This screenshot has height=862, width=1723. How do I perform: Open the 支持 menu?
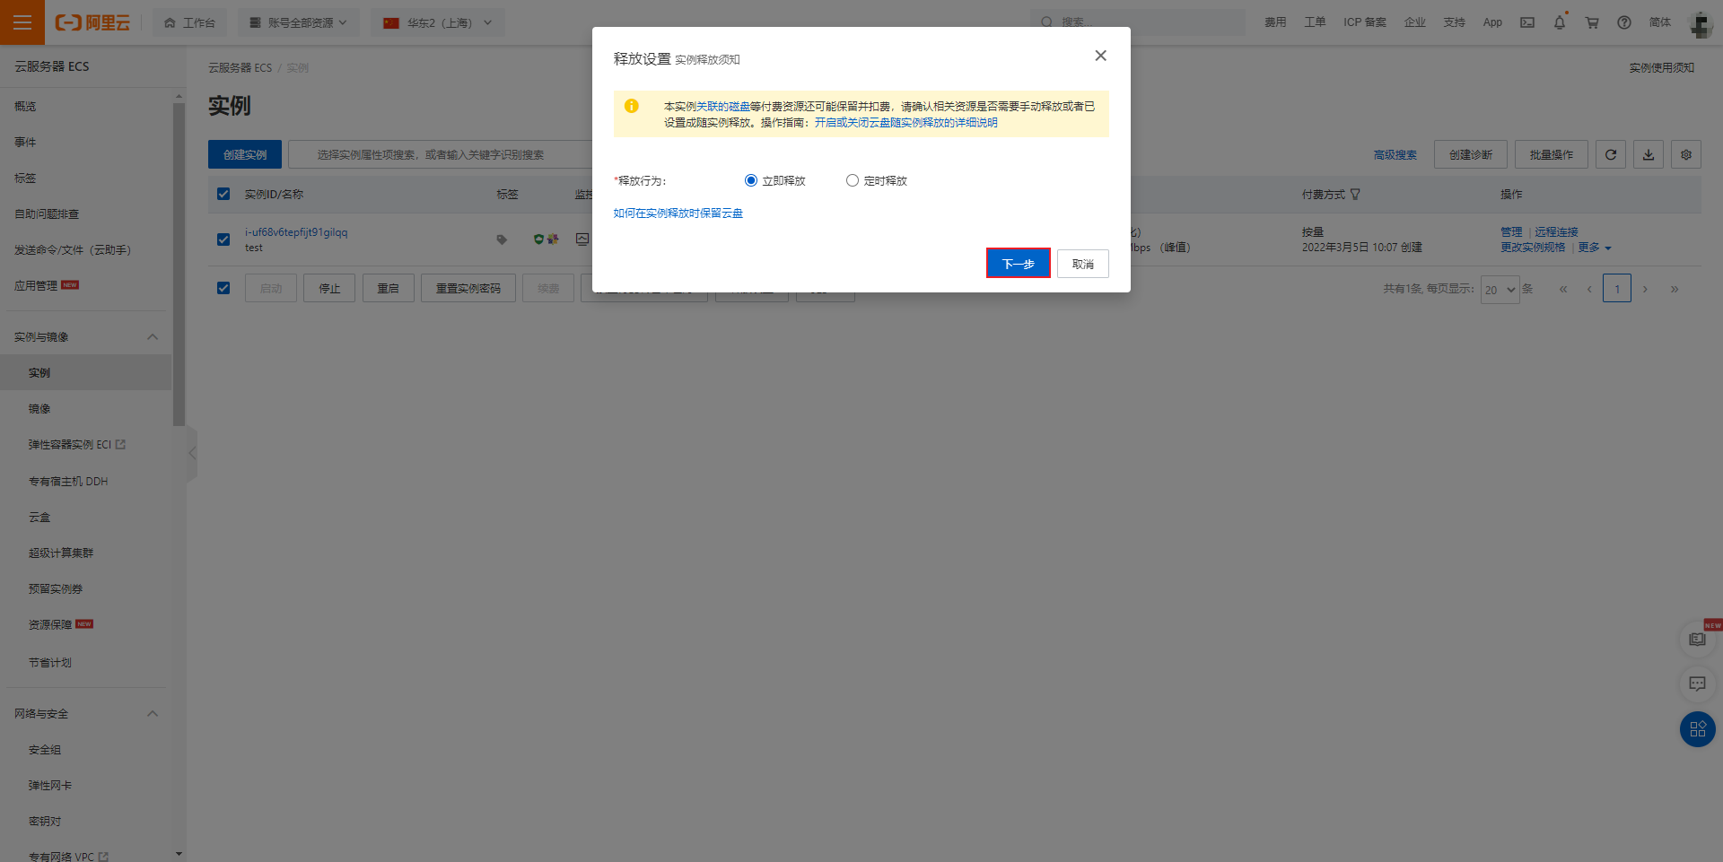click(1455, 22)
